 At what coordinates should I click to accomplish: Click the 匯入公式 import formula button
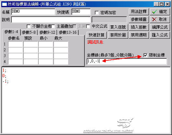(160, 35)
